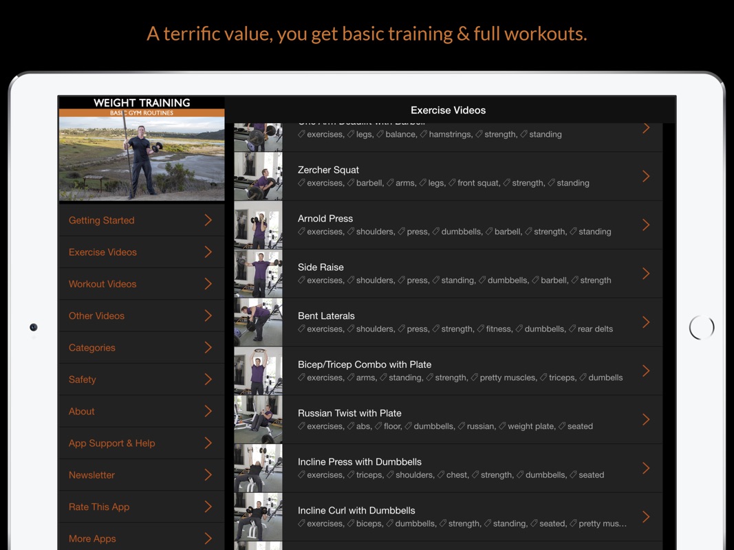Tap arrow on Bent Laterals row

click(x=646, y=322)
